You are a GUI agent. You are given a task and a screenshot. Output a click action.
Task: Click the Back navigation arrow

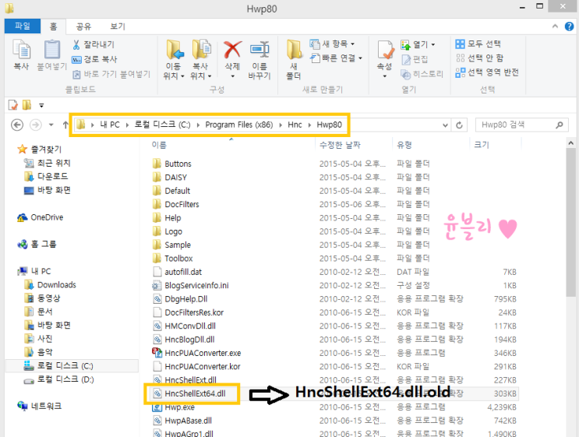click(x=17, y=125)
